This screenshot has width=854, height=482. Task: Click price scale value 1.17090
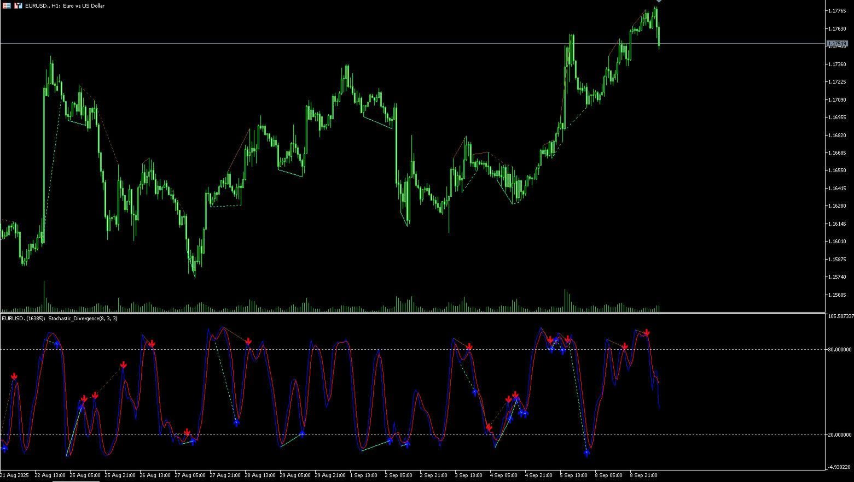point(838,100)
